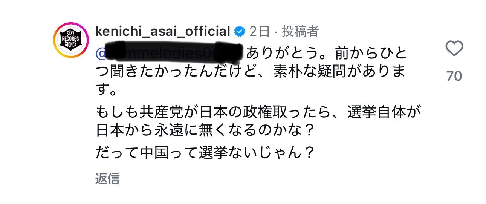Click the blue verified badge
The height and width of the screenshot is (204, 486).
[239, 32]
